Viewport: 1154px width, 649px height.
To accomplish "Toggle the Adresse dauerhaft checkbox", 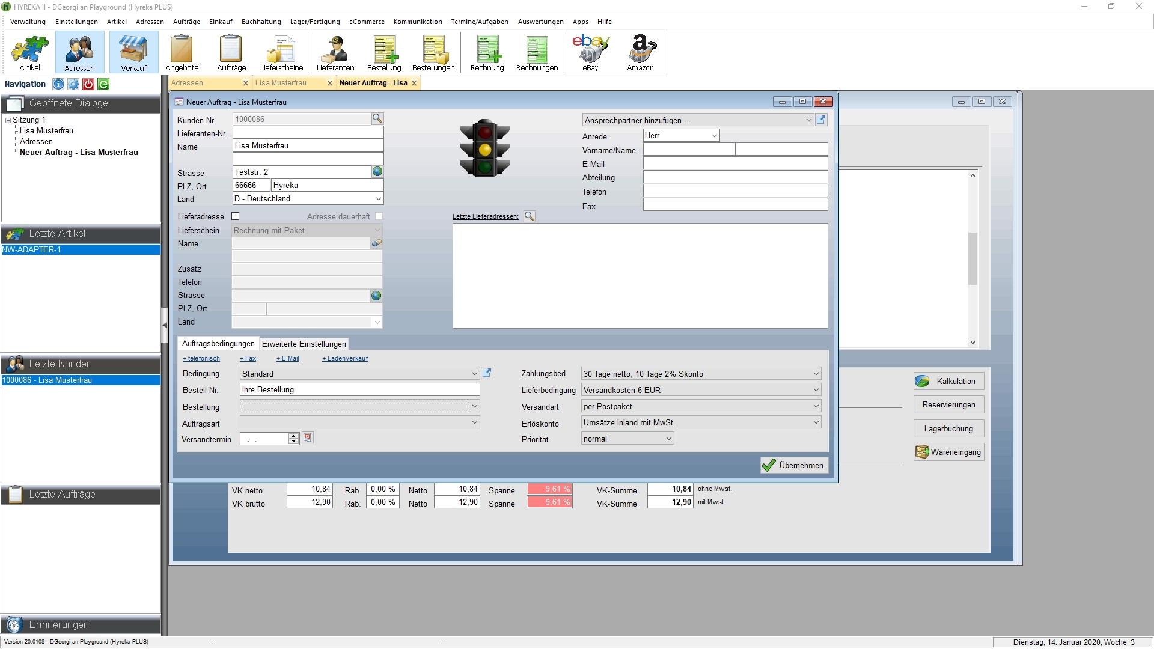I will click(379, 216).
